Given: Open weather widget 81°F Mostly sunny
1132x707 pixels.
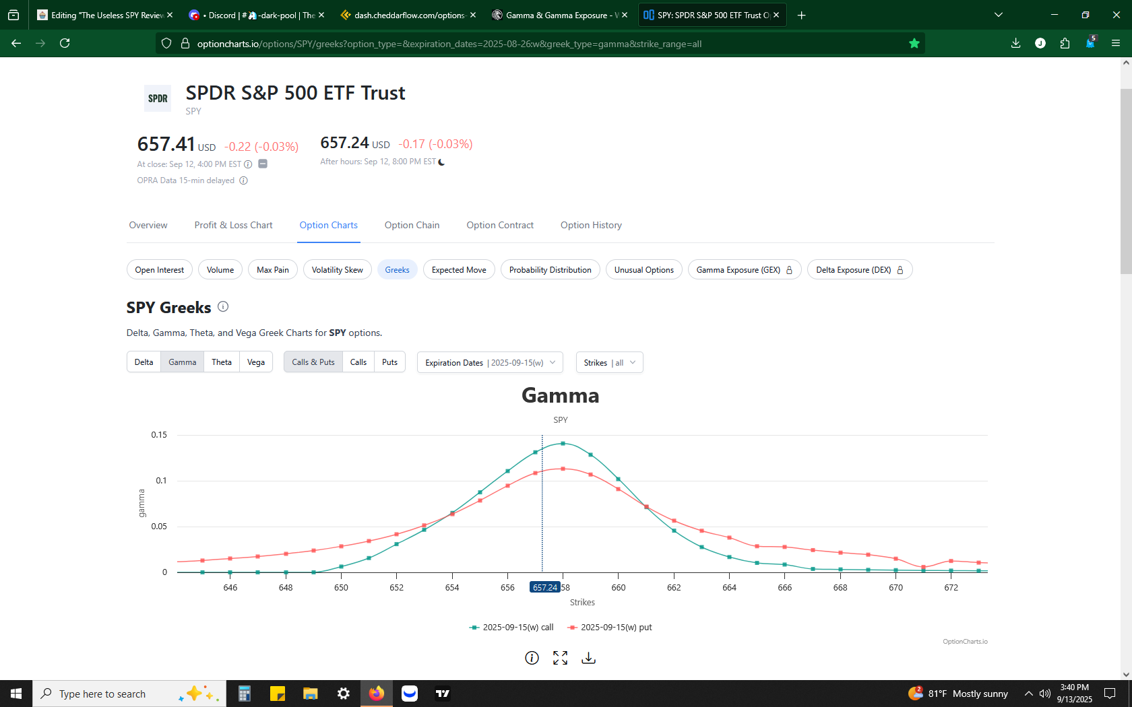Looking at the screenshot, I should point(957,694).
